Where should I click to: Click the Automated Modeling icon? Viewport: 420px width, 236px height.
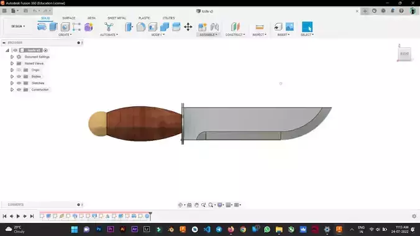pyautogui.click(x=109, y=27)
